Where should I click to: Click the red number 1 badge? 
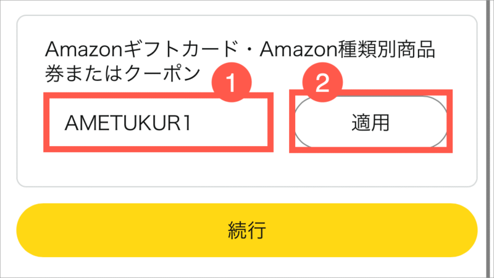[232, 83]
